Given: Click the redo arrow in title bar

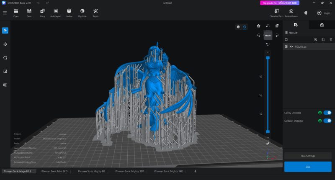Looking at the screenshot, I should 47,3.
